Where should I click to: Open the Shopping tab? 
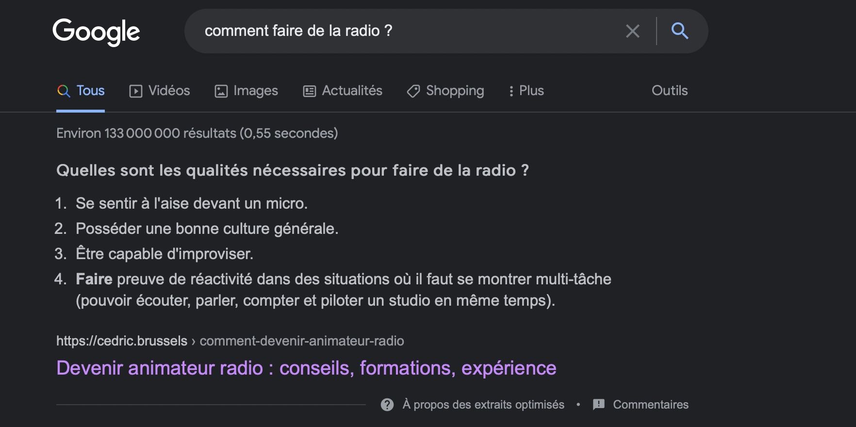(455, 91)
